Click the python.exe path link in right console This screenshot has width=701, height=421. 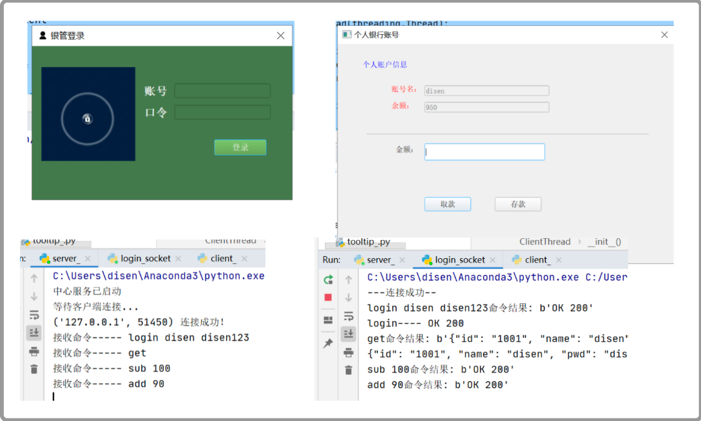pyautogui.click(x=473, y=277)
